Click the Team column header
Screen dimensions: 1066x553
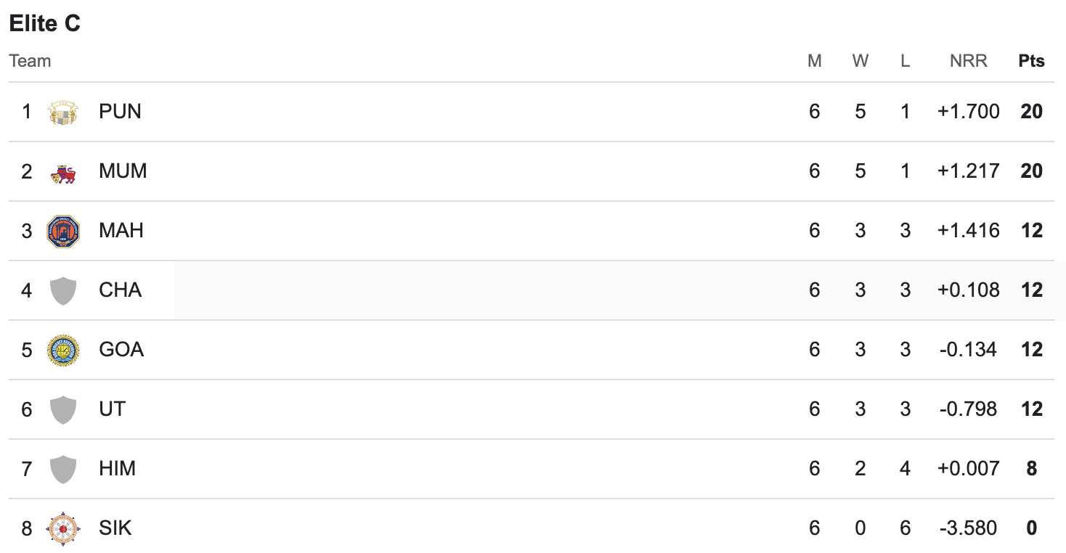point(30,61)
